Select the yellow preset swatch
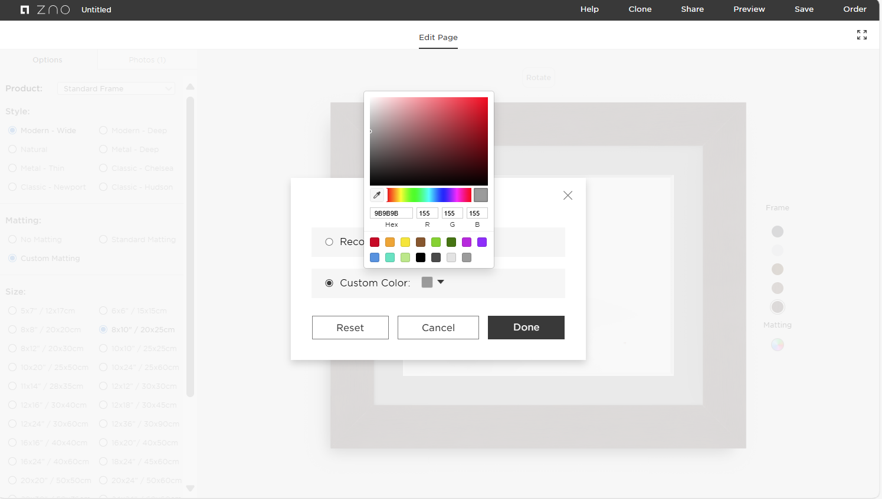Viewport: 882px width, 499px height. pos(405,242)
